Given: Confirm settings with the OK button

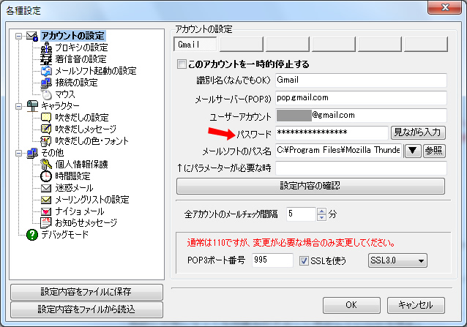Looking at the screenshot, I should 351,305.
